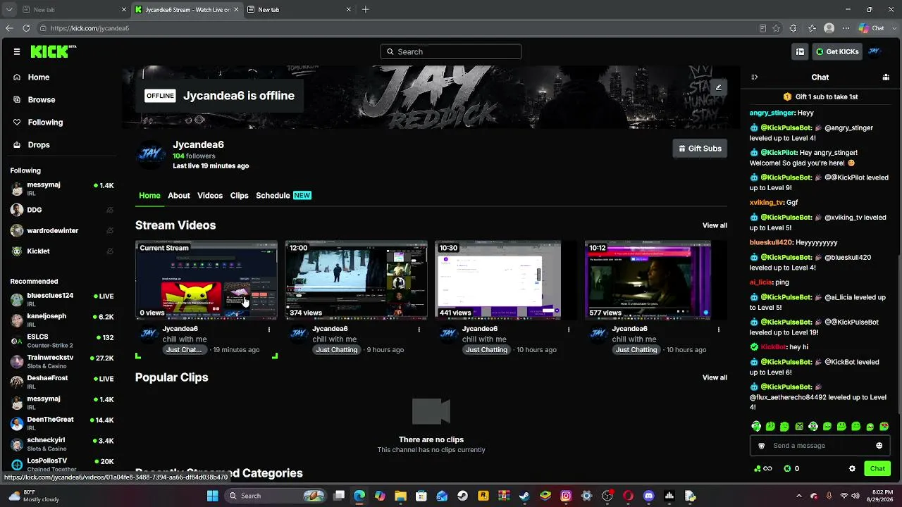This screenshot has width=902, height=507.
Task: Click the Windows taskbar Search box
Action: coord(277,496)
